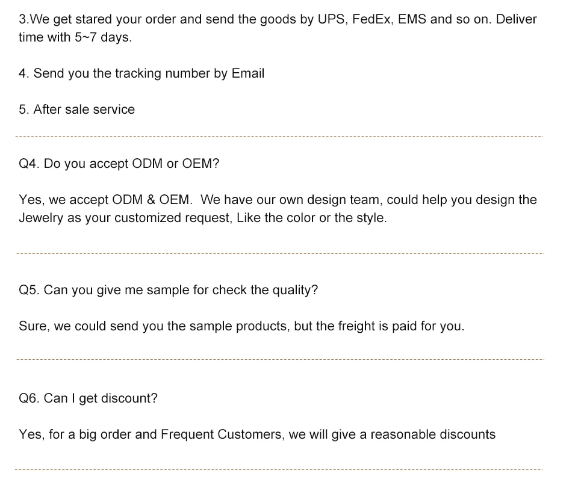This screenshot has width=578, height=482.
Task: Click the step 5 After sale service line
Action: (x=76, y=110)
